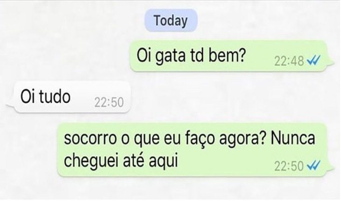Viewport: 341px width, 201px height.
Task: Click the 22:50 timestamp in the 'Oi tudo' bubble
Action: point(109,102)
